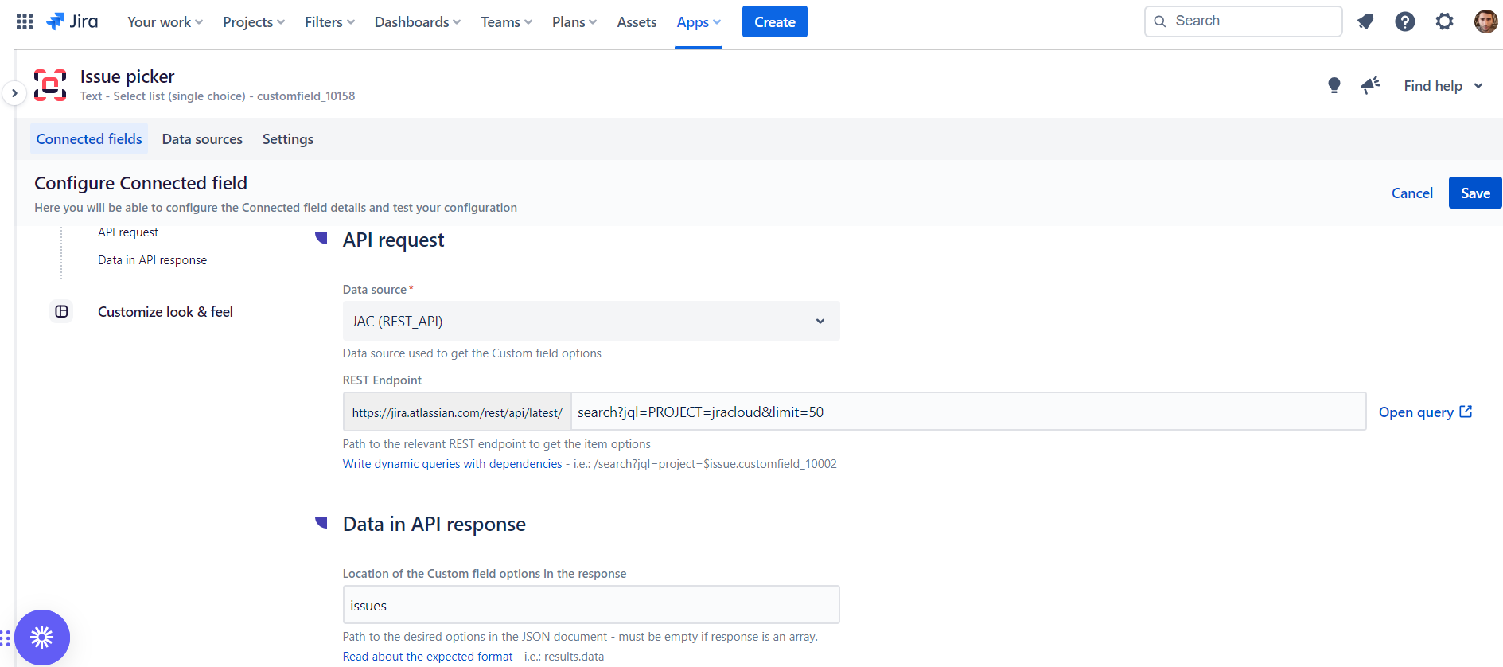Click the Open query link
Screen dimensions: 1503x667
[1425, 412]
